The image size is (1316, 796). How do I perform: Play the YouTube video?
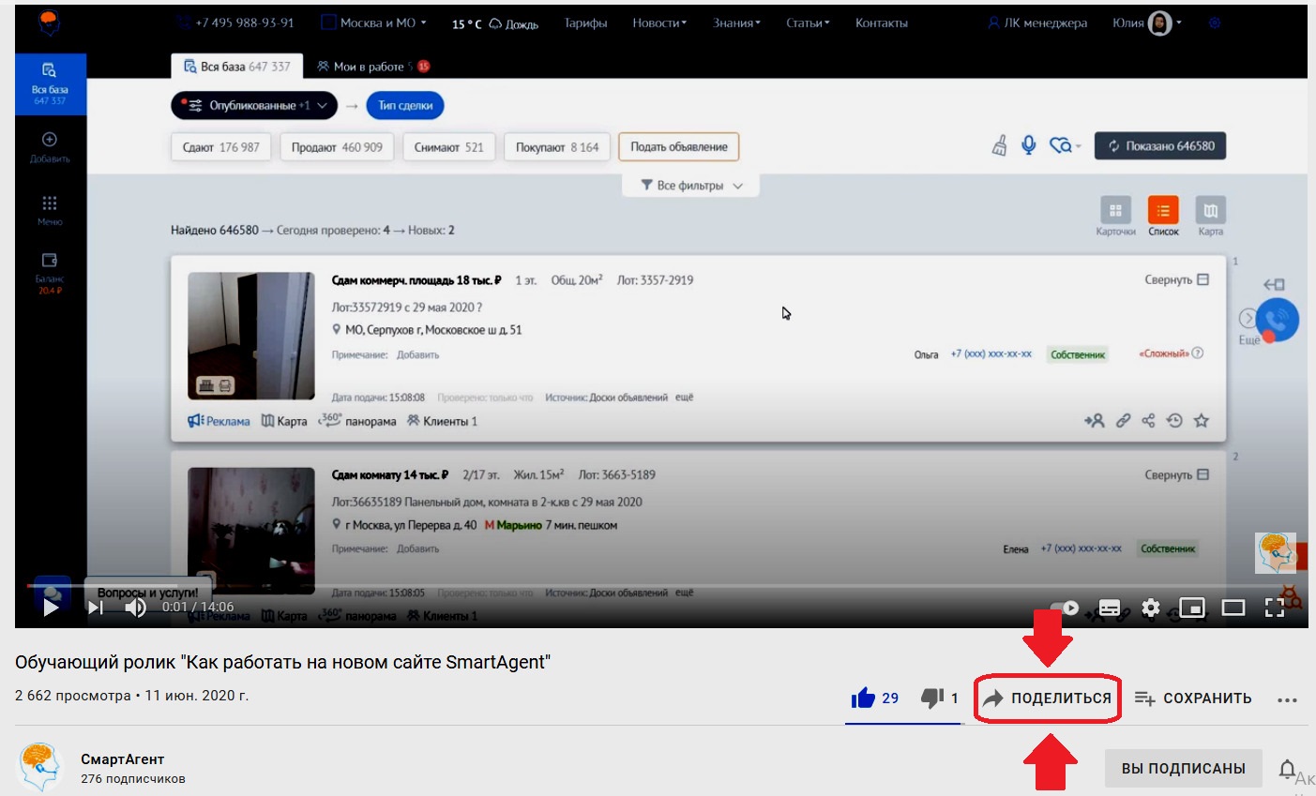pos(51,608)
